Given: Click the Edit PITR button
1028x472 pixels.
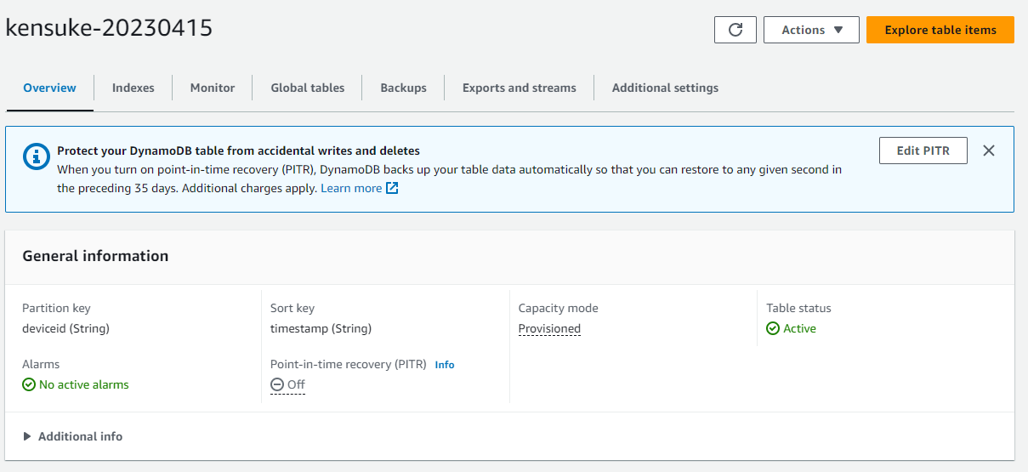Looking at the screenshot, I should pyautogui.click(x=923, y=151).
